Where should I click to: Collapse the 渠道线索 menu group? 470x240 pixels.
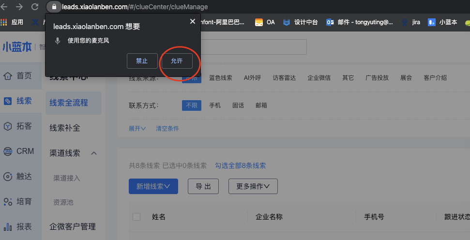(94, 153)
